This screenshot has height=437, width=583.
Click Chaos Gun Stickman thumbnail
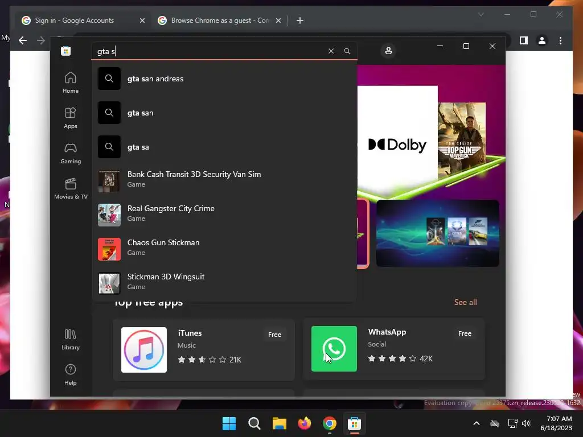click(109, 249)
